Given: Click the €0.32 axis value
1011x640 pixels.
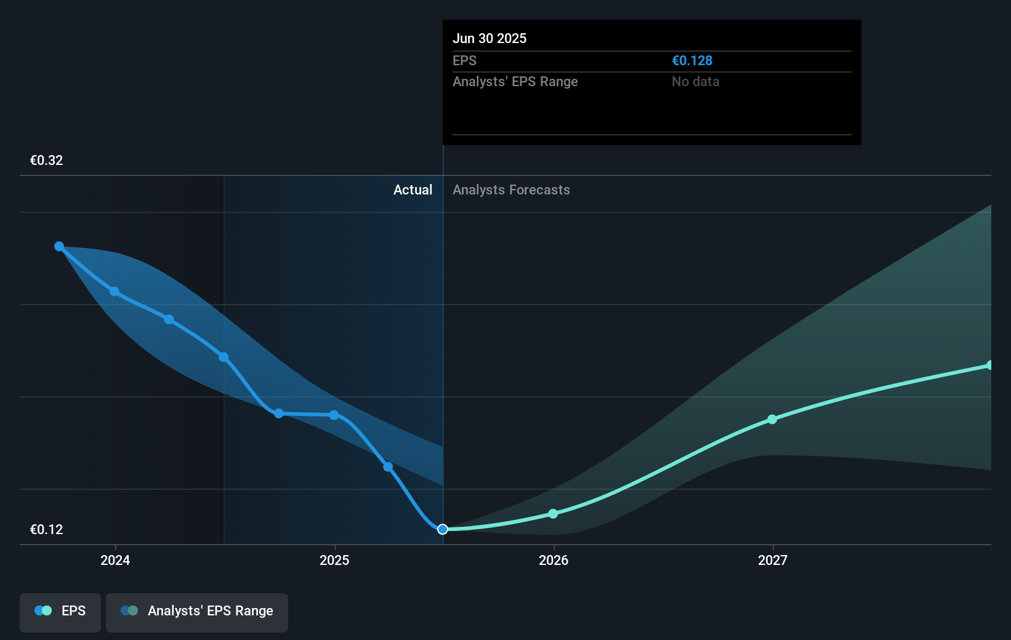Looking at the screenshot, I should (x=47, y=160).
